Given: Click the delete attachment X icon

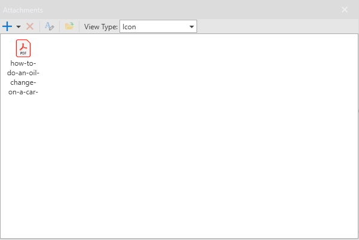Looking at the screenshot, I should 30,26.
